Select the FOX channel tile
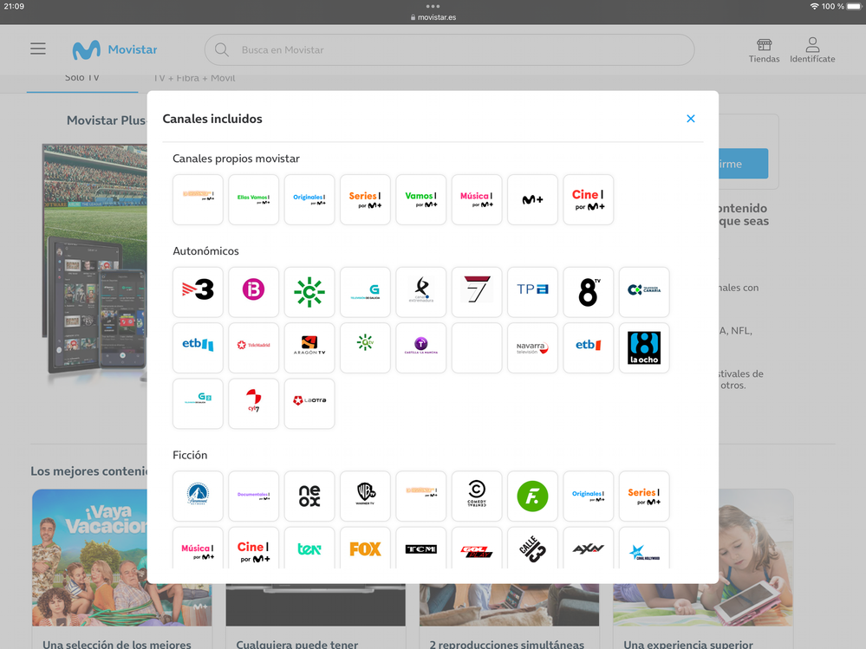Image resolution: width=866 pixels, height=649 pixels. 365,549
